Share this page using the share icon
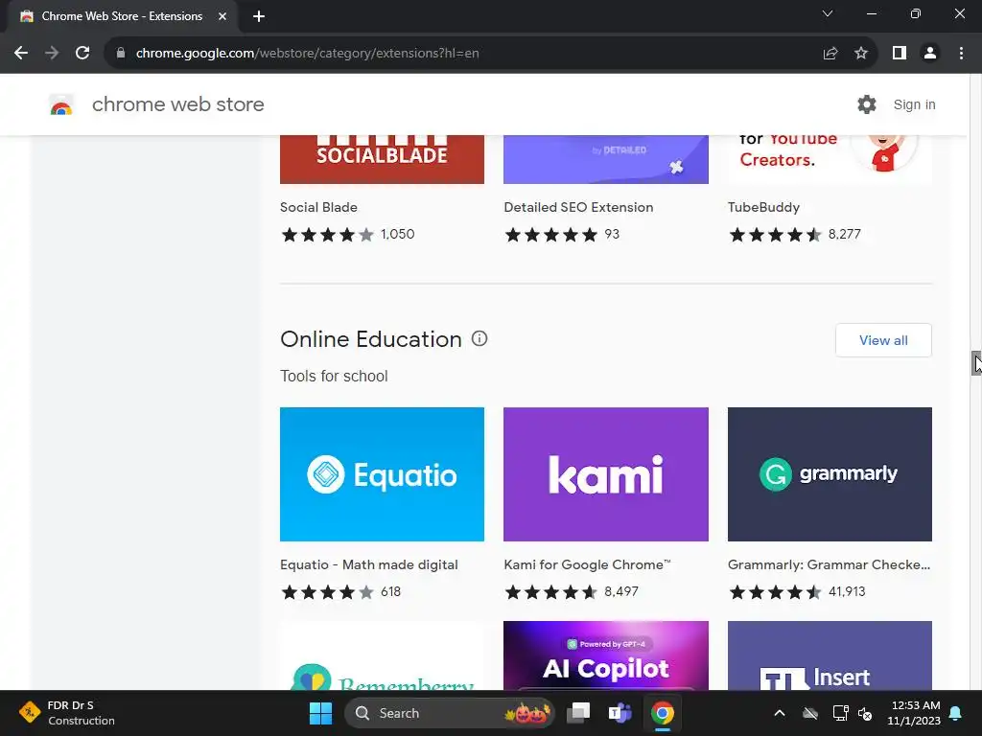 830,54
